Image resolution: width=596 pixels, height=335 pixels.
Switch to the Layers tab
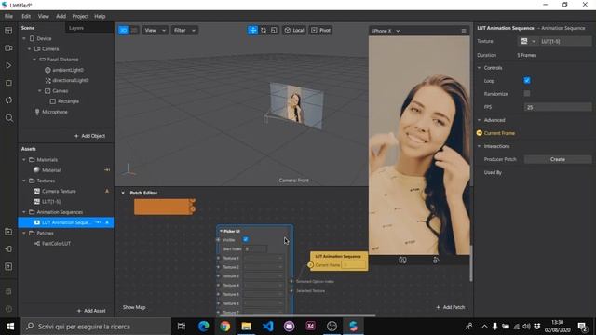click(76, 28)
